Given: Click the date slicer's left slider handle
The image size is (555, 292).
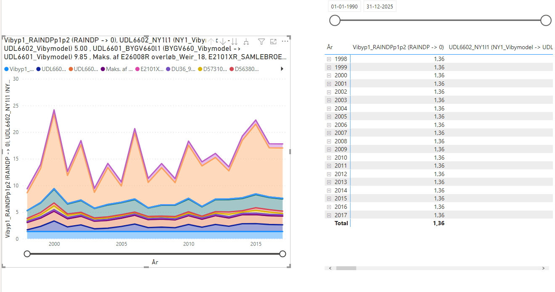Looking at the screenshot, I should [335, 20].
